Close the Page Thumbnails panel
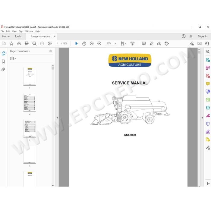The image size is (211, 211). point(50,51)
